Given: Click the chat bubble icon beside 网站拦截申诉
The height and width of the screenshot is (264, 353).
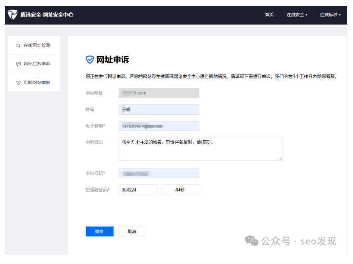Looking at the screenshot, I should click(18, 64).
